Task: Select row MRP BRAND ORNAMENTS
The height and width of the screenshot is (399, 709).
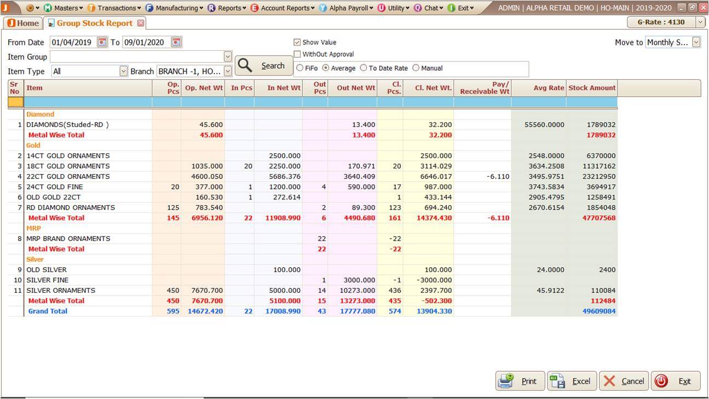Action: (x=312, y=239)
